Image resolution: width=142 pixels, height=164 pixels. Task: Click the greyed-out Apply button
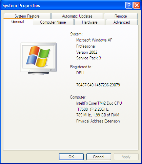126,157
